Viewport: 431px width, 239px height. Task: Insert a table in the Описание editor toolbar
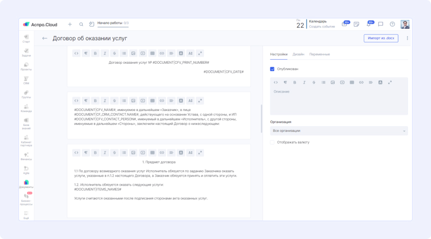click(352, 82)
